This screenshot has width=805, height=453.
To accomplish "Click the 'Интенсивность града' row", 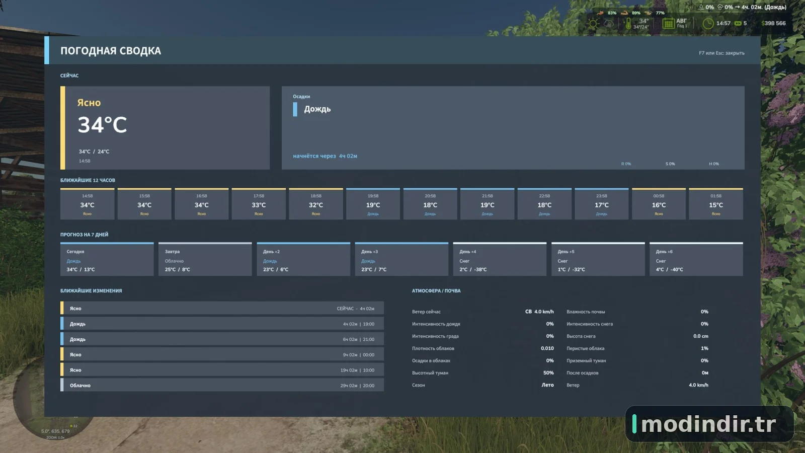I will 483,336.
